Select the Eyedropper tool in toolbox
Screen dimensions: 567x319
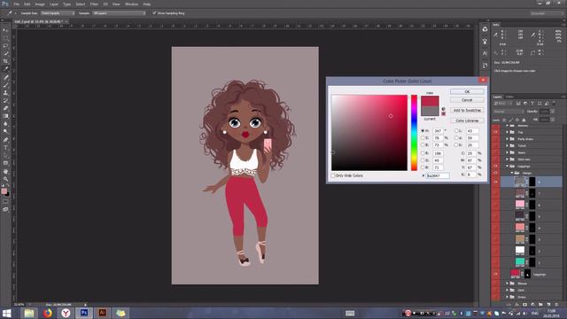pos(5,69)
